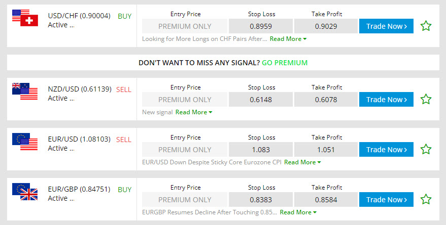The height and width of the screenshot is (225, 446).
Task: Click the USD/CHF flag pair icon
Action: click(x=25, y=18)
